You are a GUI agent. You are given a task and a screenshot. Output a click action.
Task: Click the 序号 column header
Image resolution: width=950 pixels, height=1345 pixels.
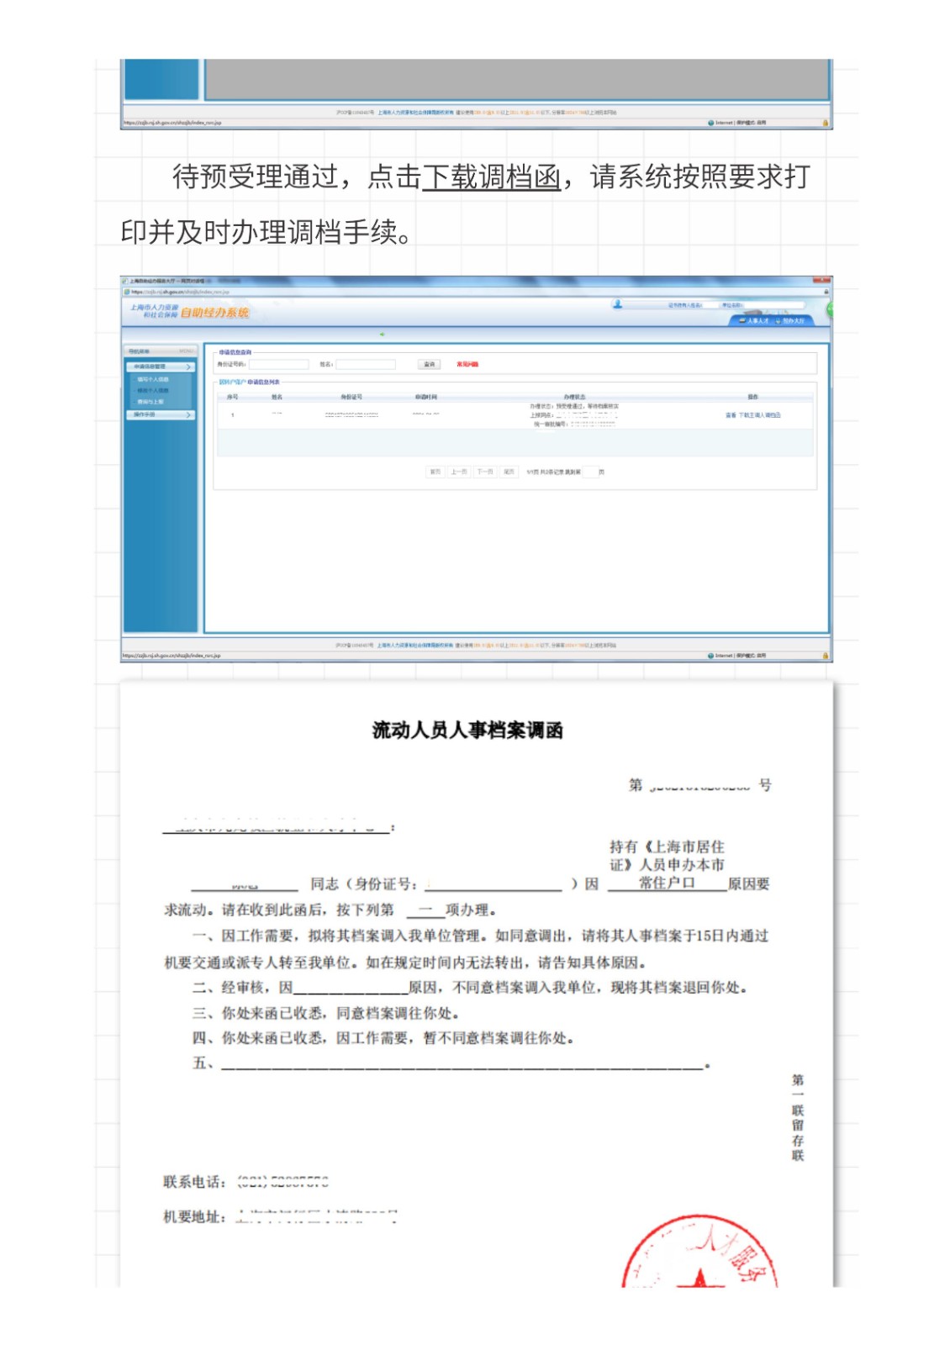pos(233,397)
